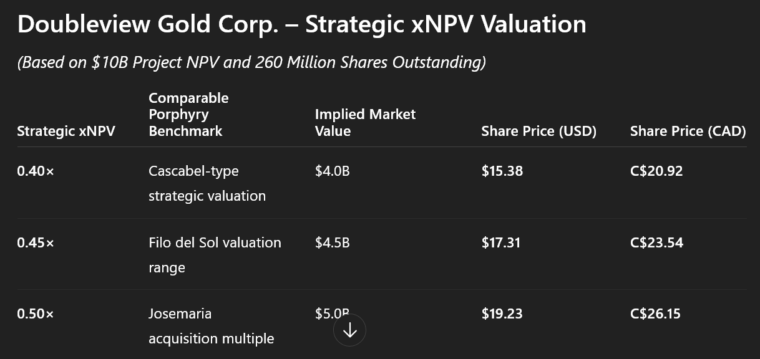Select the Comparable Porphyry Benchmark column header
The height and width of the screenshot is (359, 760).
pos(188,115)
